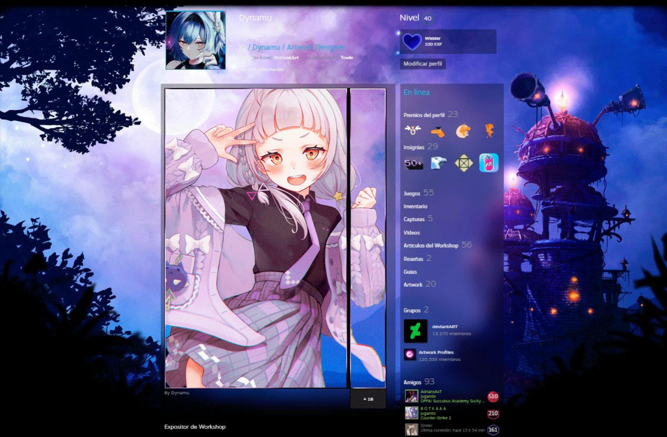Open the winged ring profile award
Viewport: 667px width, 437px height.
413,130
